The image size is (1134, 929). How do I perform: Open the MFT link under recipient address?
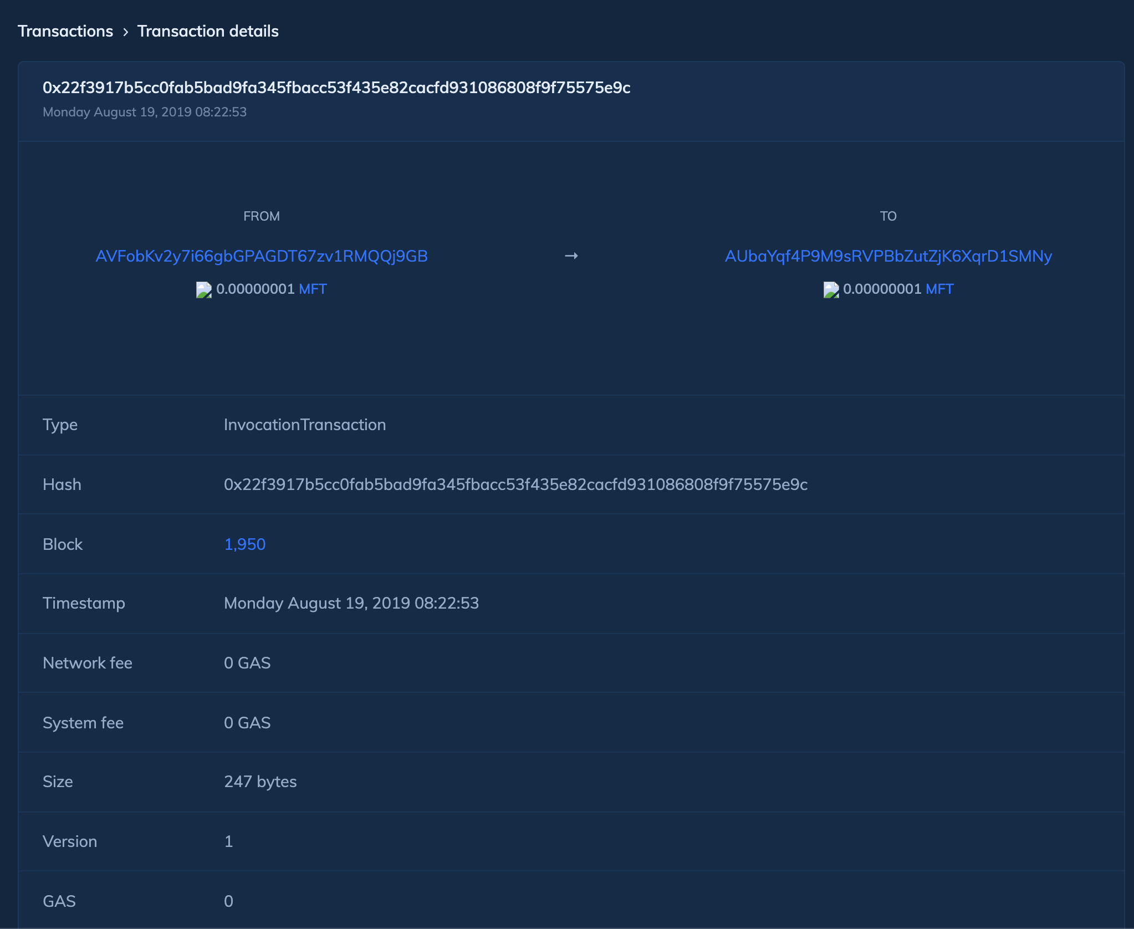939,289
